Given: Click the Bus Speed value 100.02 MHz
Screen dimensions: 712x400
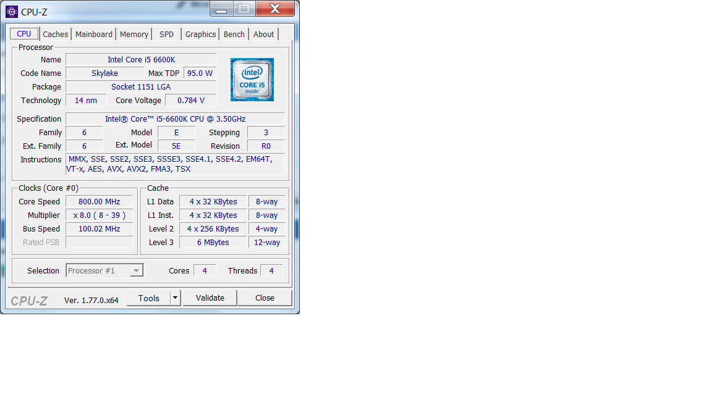Looking at the screenshot, I should (x=100, y=228).
